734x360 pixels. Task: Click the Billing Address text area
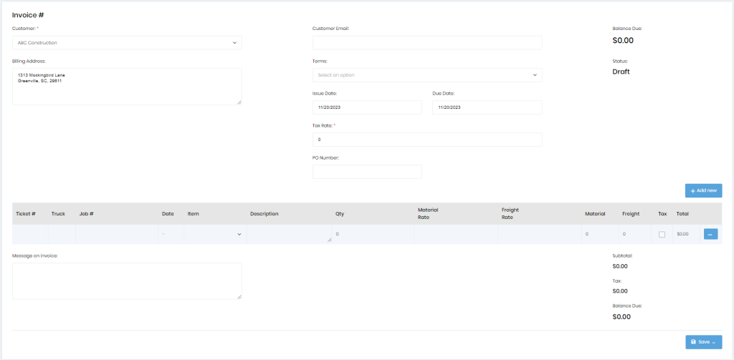(127, 87)
